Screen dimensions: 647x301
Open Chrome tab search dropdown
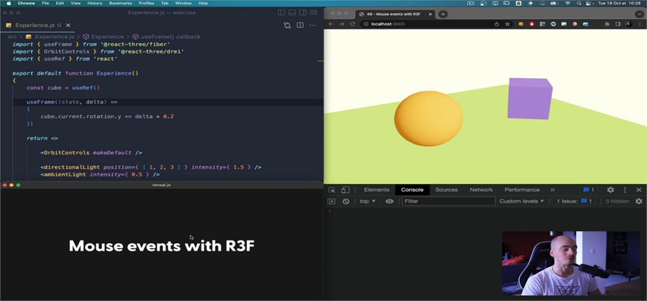click(639, 14)
